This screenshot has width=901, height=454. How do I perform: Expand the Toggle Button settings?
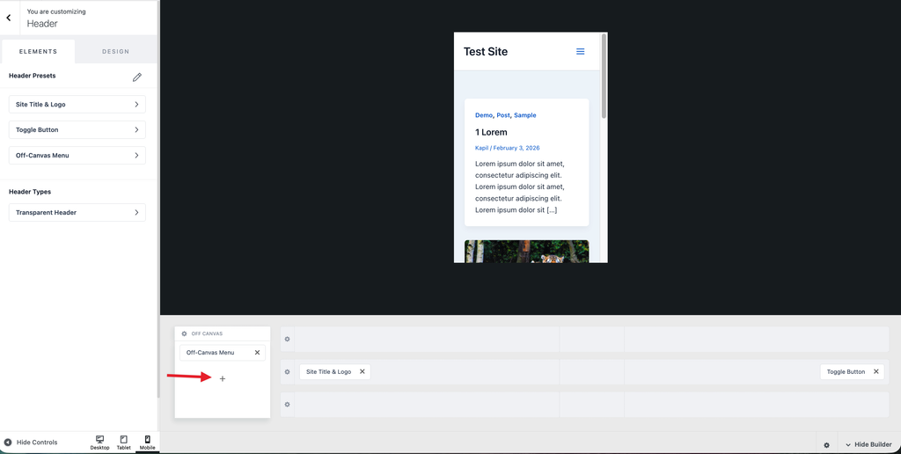77,130
